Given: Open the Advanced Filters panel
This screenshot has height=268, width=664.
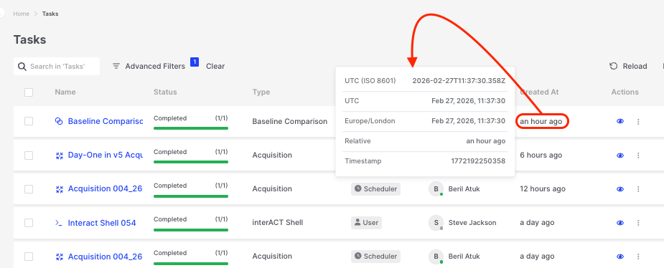Looking at the screenshot, I should pyautogui.click(x=149, y=67).
